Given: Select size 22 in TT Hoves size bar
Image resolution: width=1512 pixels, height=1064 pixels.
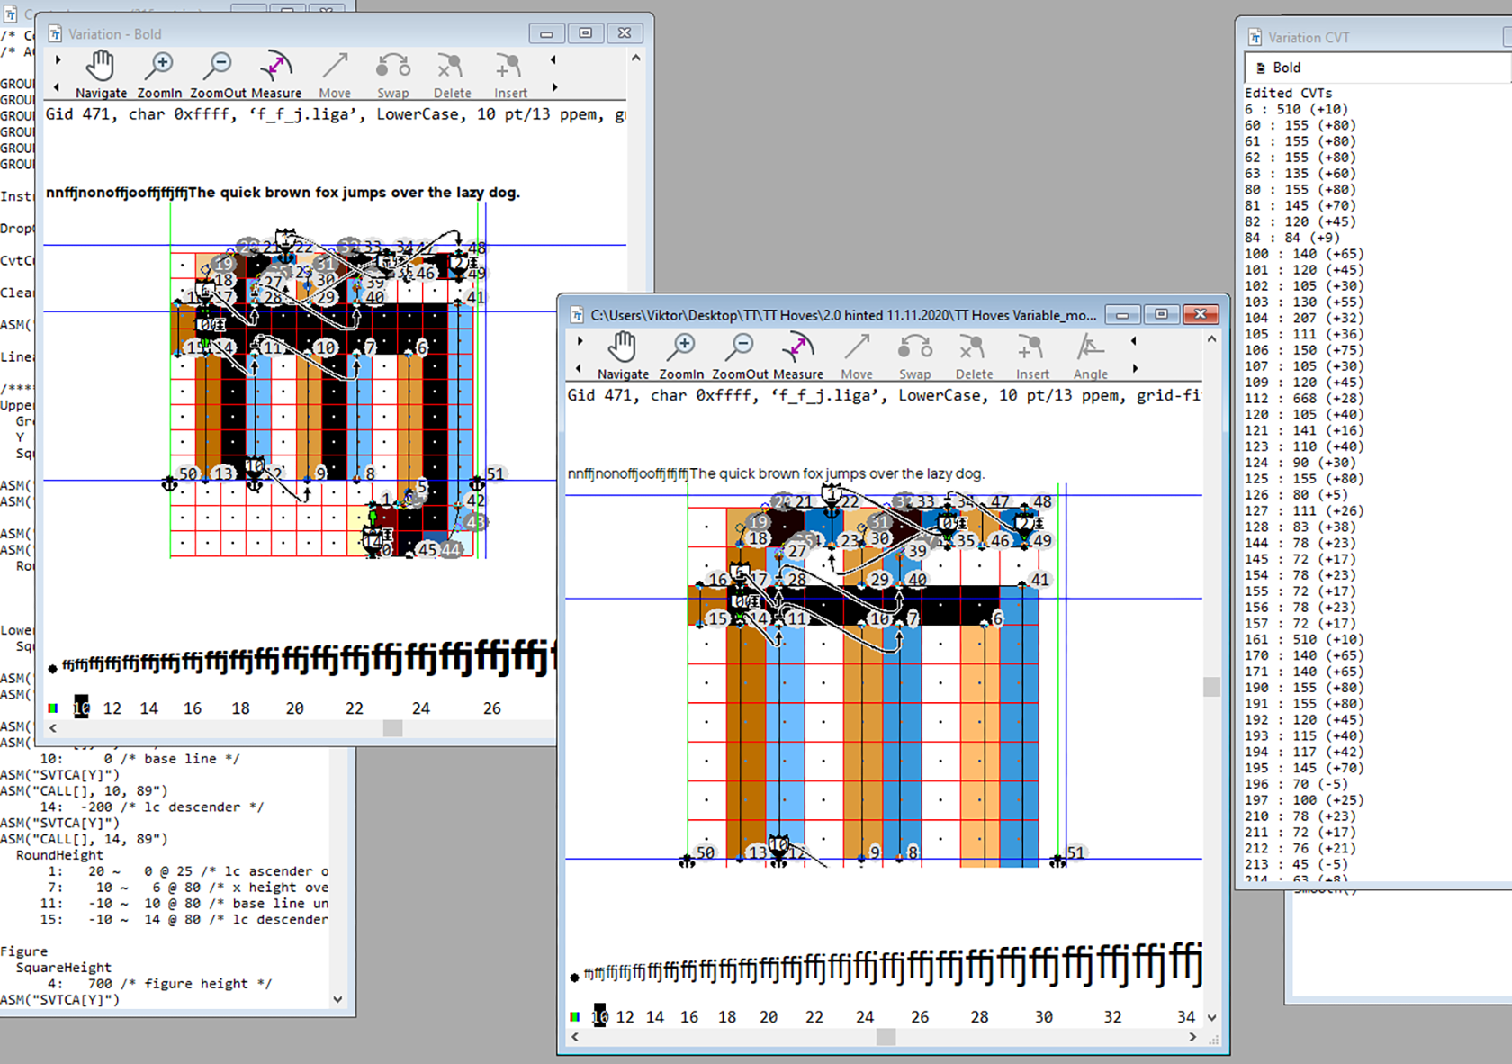Looking at the screenshot, I should pos(814,1016).
